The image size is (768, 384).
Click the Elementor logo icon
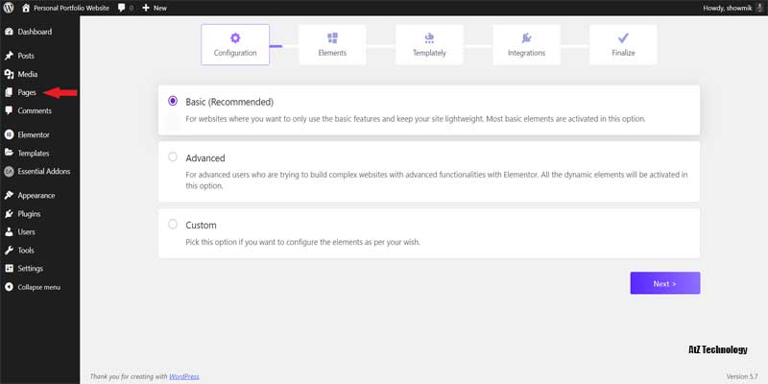[9, 134]
